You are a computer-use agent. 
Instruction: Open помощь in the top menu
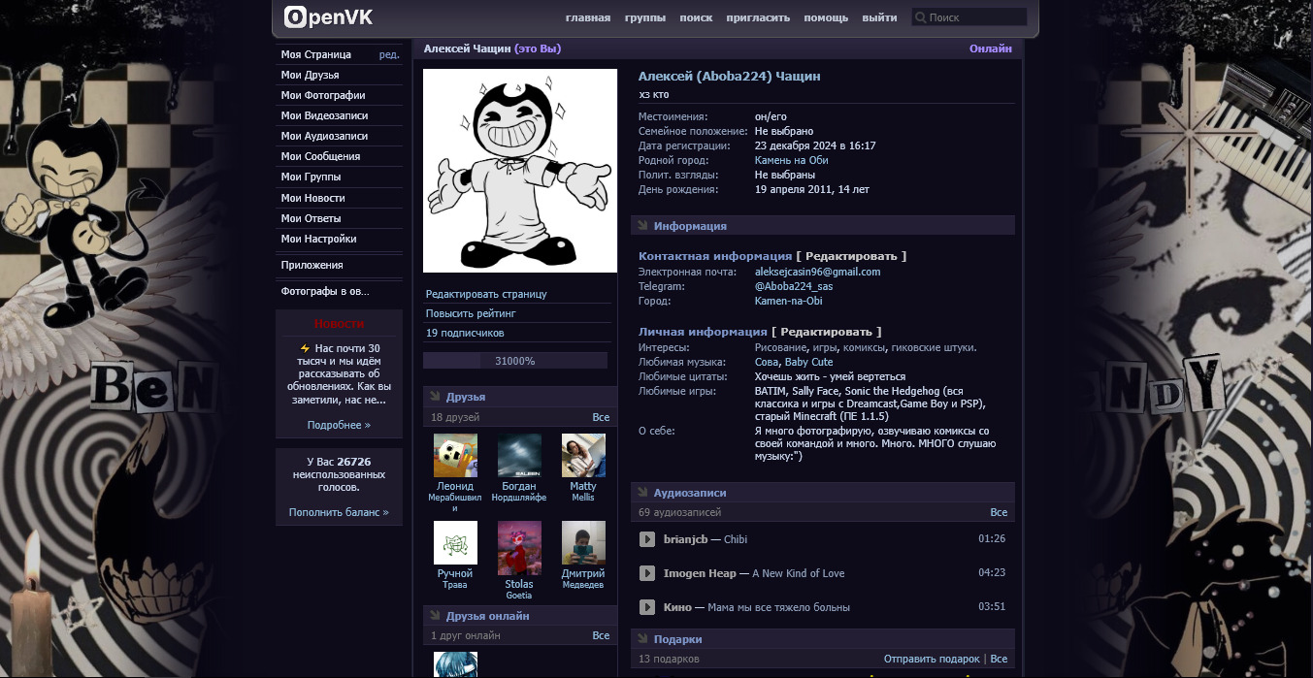[x=826, y=17]
